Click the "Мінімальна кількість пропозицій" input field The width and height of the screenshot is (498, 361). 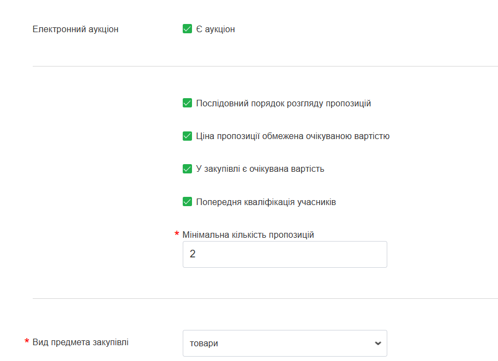pyautogui.click(x=285, y=255)
